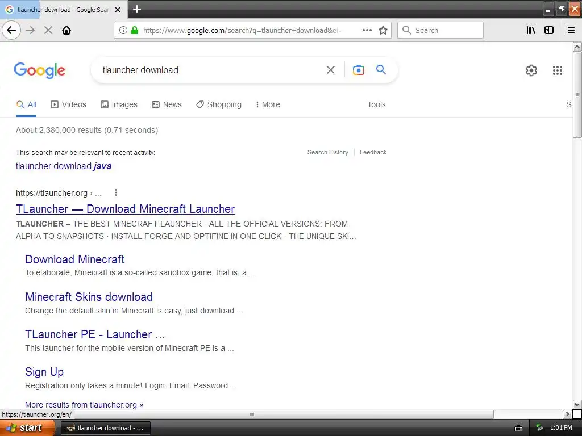Click the horizontal scrollbar right arrow
The height and width of the screenshot is (436, 582).
coord(567,414)
